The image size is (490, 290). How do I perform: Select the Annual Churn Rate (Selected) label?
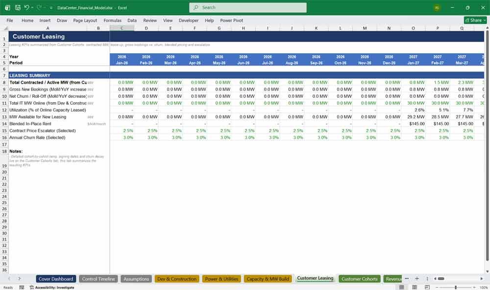point(37,137)
